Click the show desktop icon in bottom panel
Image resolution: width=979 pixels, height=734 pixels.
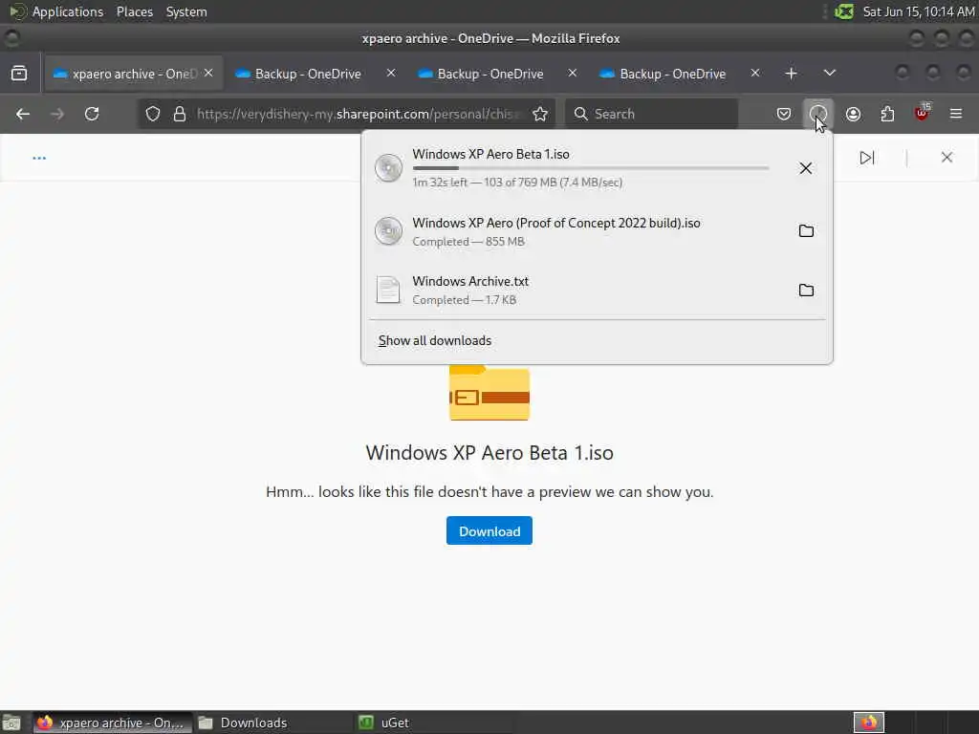pyautogui.click(x=11, y=723)
